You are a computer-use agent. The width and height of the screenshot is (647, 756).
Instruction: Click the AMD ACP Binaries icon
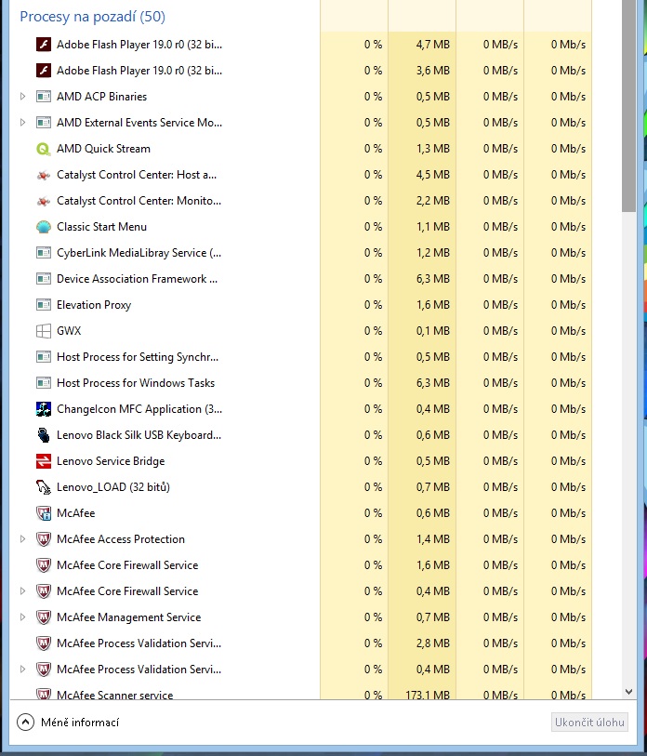(x=44, y=97)
